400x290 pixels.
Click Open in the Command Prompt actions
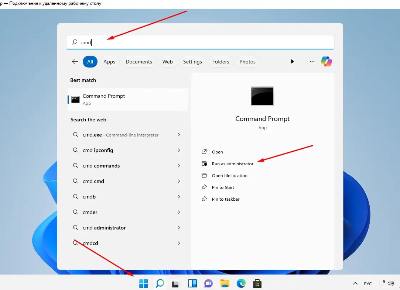(217, 152)
